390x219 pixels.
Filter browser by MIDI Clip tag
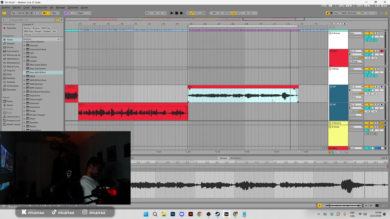46,28
